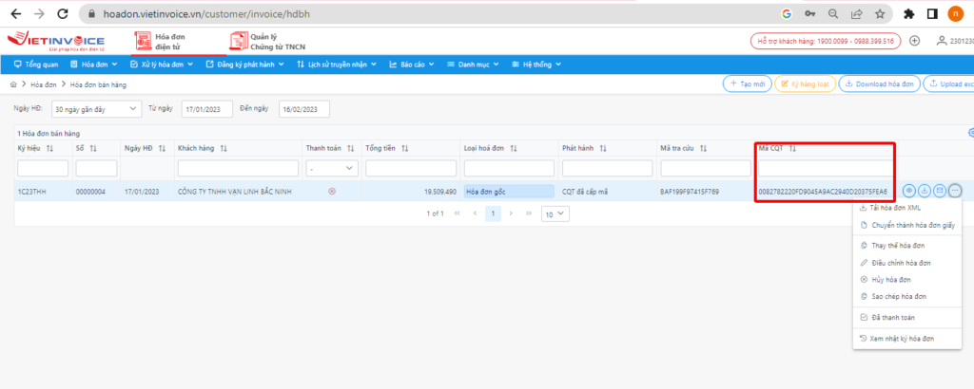974x389 pixels.
Task: Click the home breadcrumb icon
Action: (13, 84)
